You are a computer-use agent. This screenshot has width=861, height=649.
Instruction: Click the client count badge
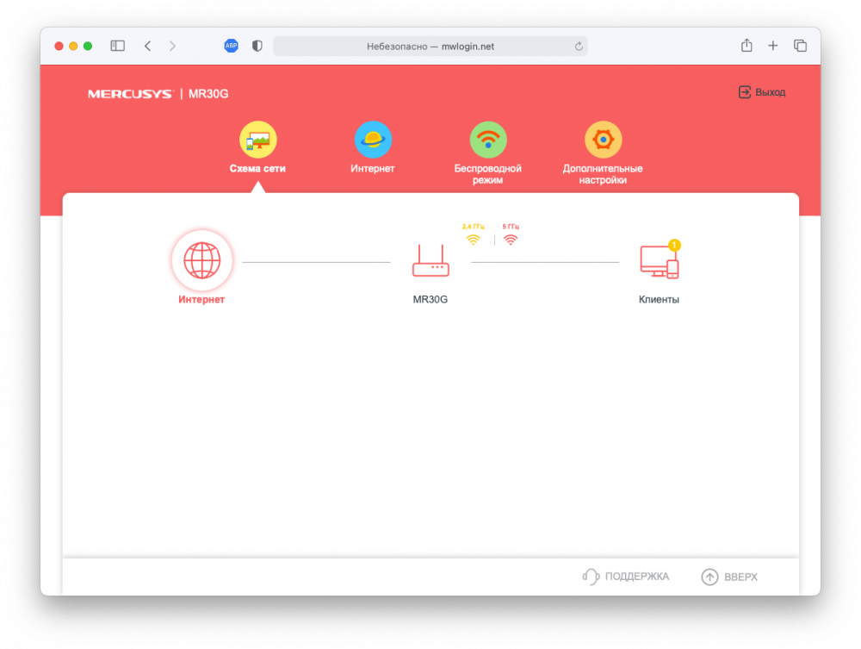coord(674,245)
